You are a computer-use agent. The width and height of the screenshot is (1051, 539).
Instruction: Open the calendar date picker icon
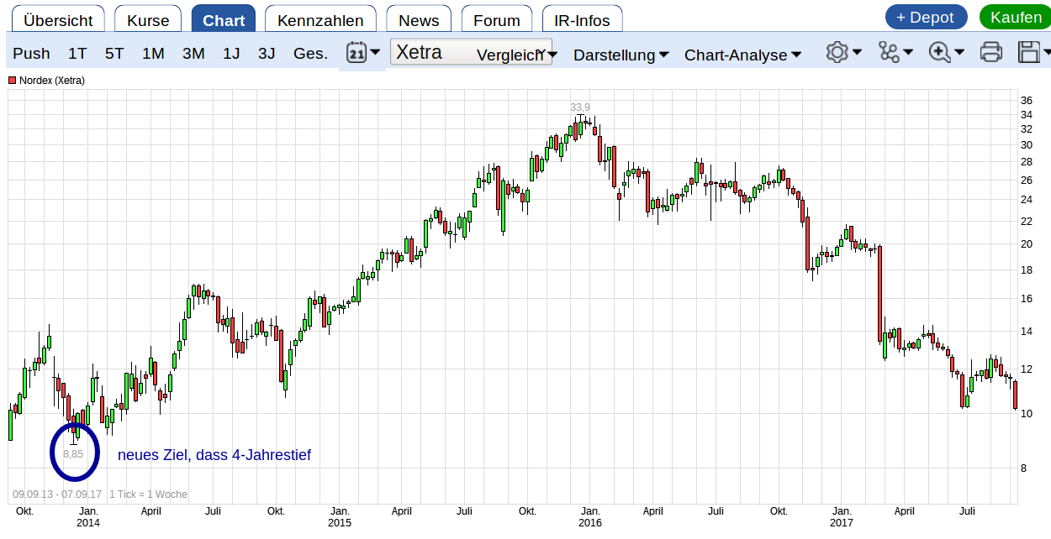pos(356,52)
